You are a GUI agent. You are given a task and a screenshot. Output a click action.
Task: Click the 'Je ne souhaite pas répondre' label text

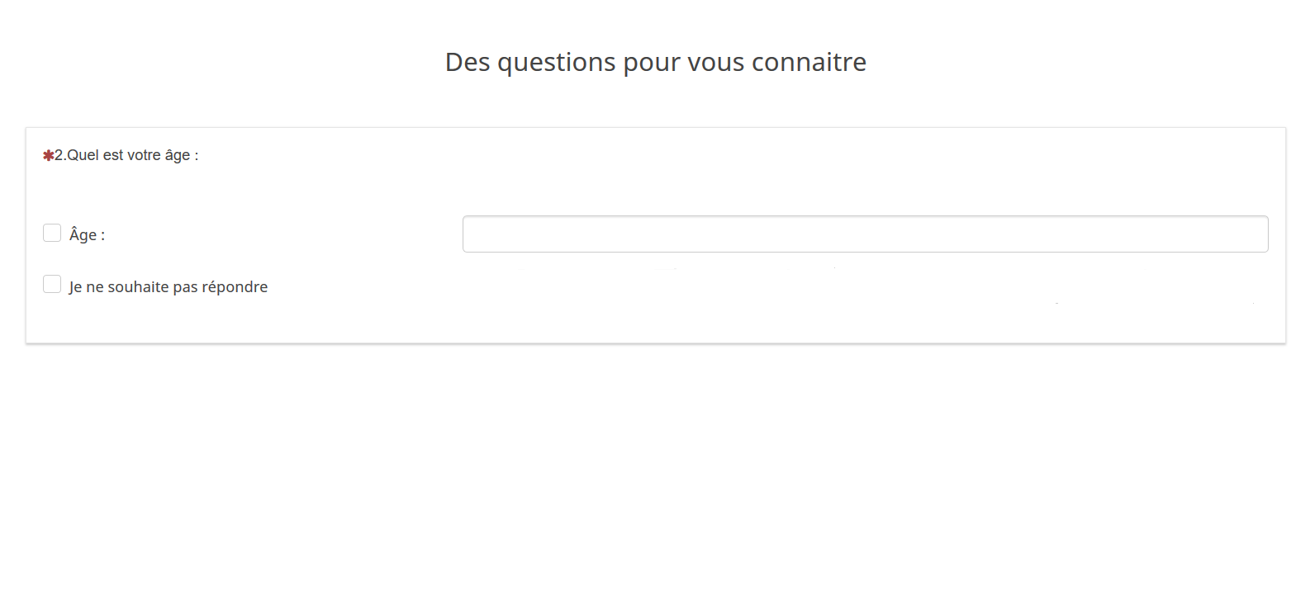[169, 287]
